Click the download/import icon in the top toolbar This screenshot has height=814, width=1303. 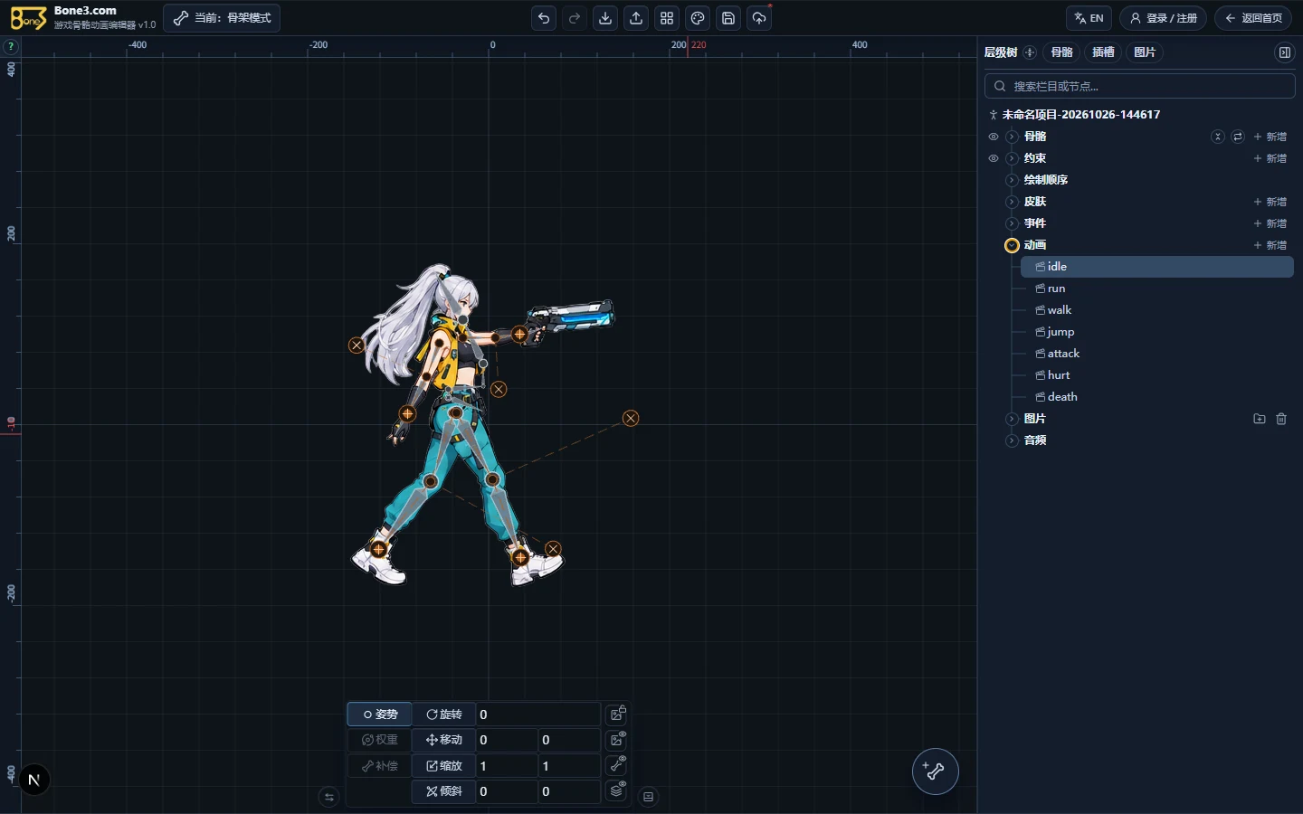[x=605, y=18]
